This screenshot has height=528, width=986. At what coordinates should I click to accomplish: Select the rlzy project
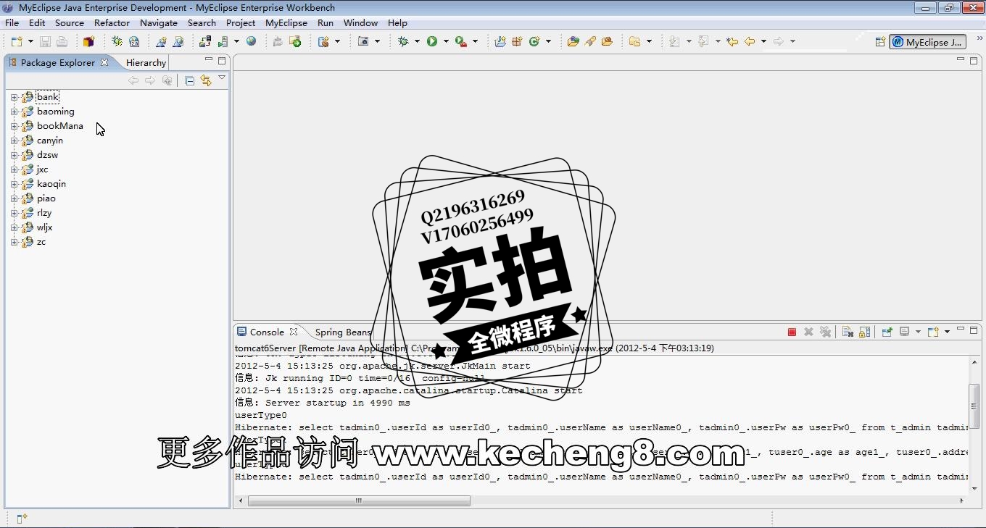[44, 213]
